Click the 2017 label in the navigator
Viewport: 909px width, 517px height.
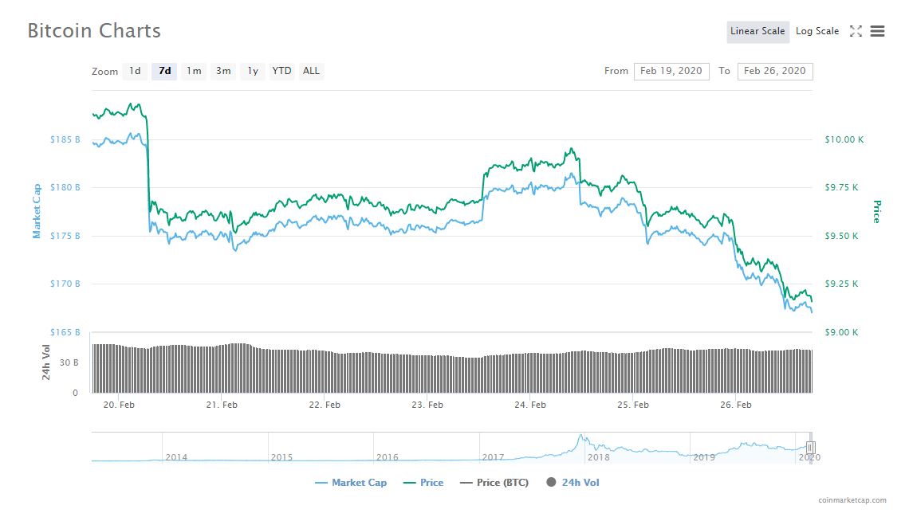click(493, 457)
